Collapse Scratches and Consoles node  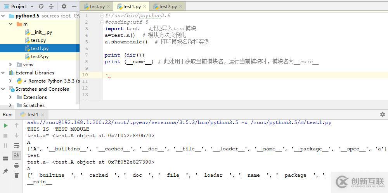tap(3, 89)
